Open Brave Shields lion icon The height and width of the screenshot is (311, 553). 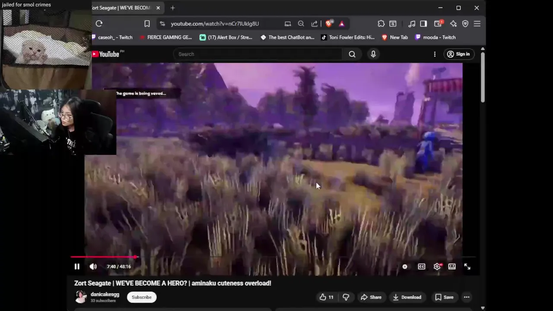[x=329, y=24]
